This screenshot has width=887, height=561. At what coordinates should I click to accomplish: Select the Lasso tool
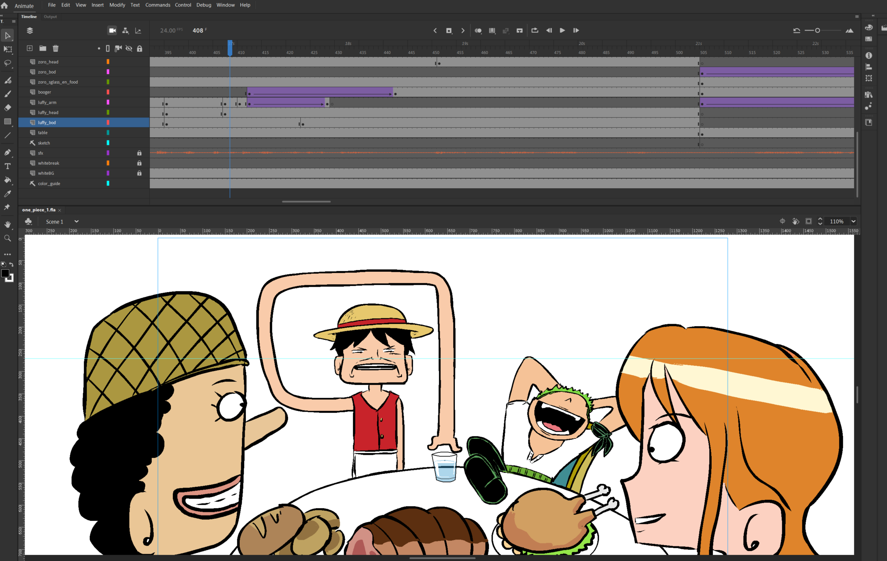coord(7,63)
